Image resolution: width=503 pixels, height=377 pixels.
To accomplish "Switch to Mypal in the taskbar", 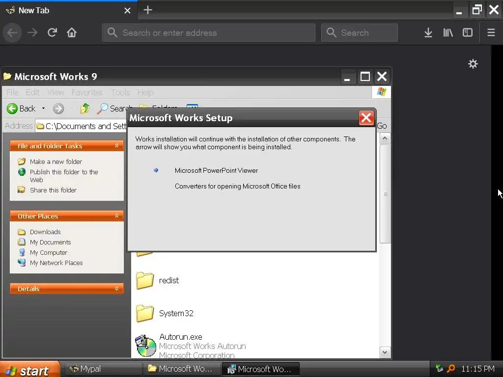I will coord(103,369).
